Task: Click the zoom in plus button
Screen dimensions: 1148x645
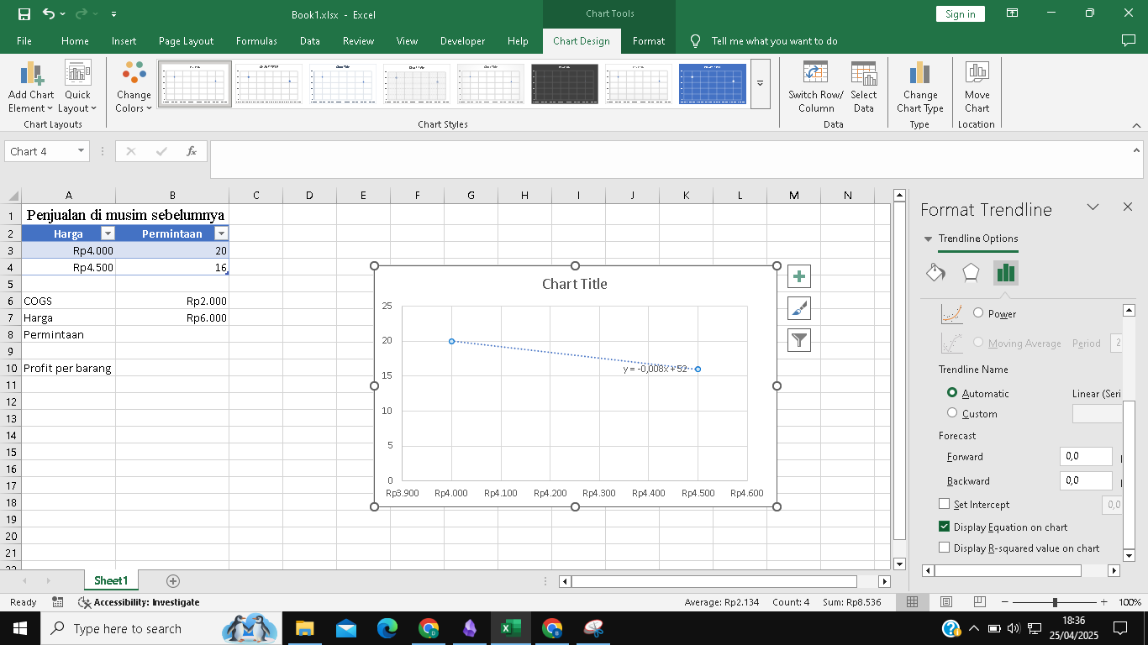Action: 1103,602
